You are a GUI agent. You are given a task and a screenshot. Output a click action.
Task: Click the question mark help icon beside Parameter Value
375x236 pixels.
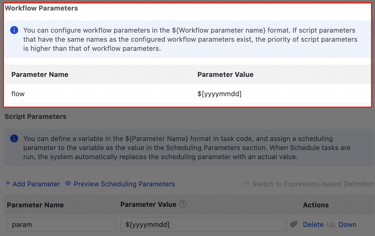183,204
